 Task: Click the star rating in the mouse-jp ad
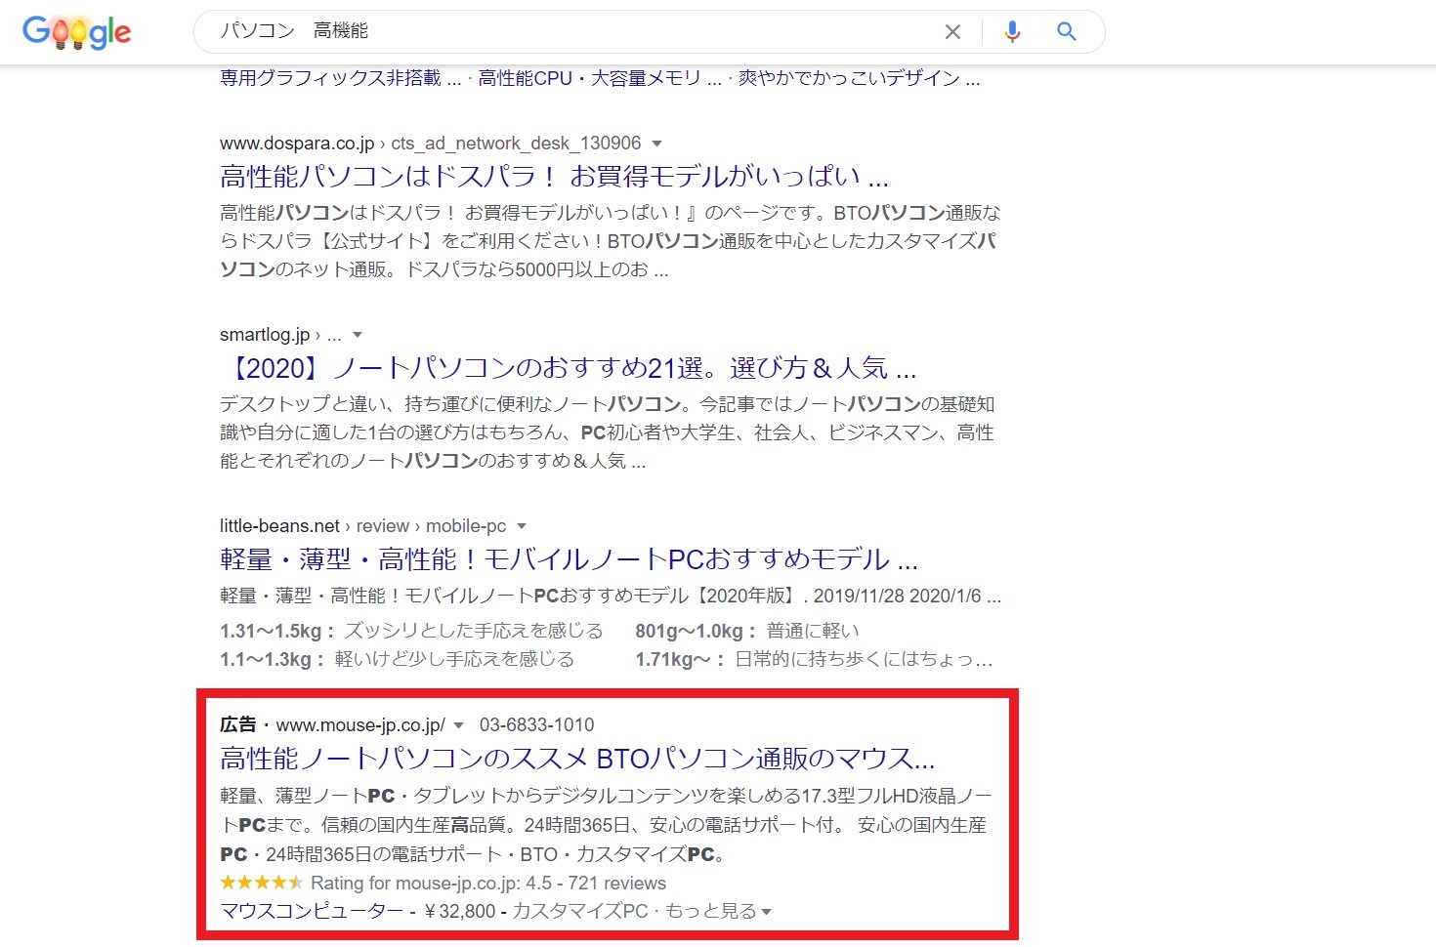point(262,883)
